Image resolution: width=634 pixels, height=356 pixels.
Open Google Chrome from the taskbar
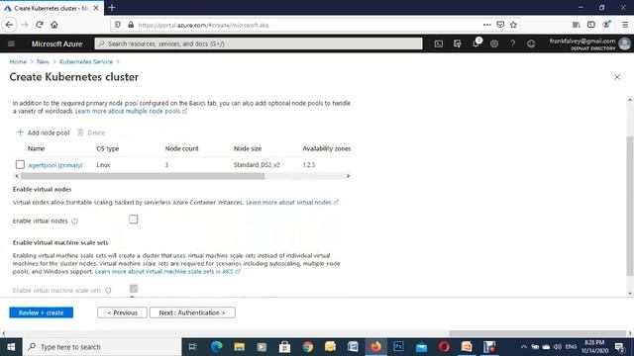point(308,347)
